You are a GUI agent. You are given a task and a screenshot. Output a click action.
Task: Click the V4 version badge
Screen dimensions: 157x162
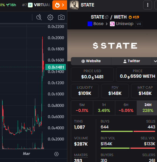tap(139, 24)
